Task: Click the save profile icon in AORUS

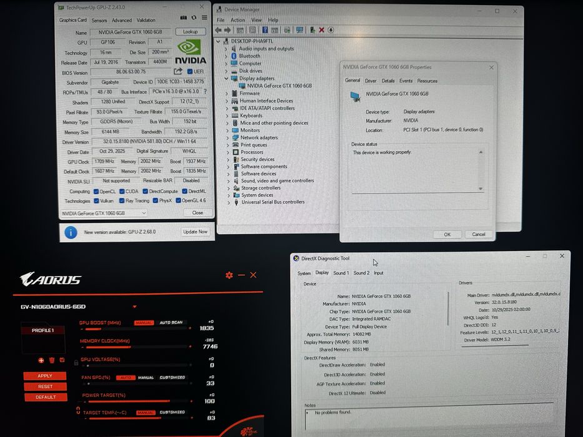Action: (62, 360)
